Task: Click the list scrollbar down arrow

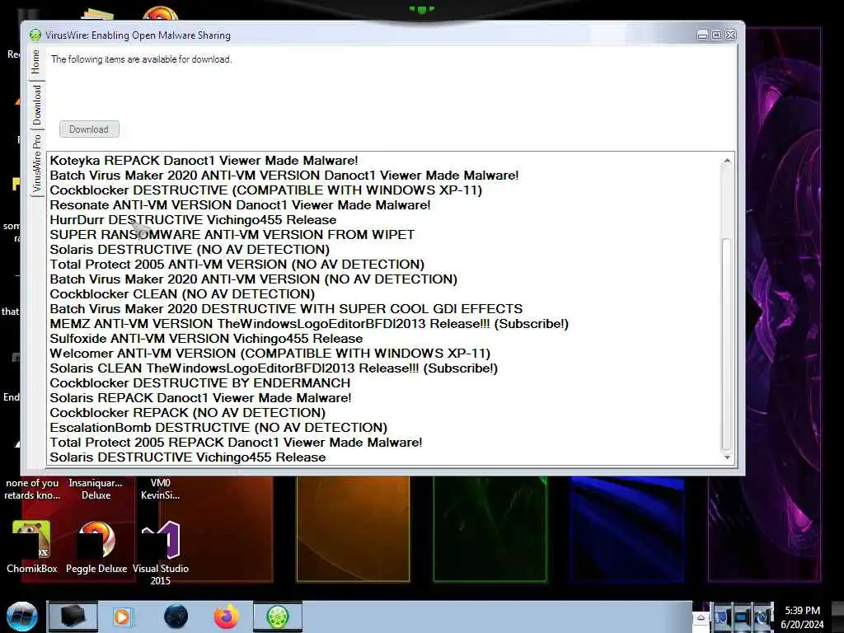Action: (727, 457)
